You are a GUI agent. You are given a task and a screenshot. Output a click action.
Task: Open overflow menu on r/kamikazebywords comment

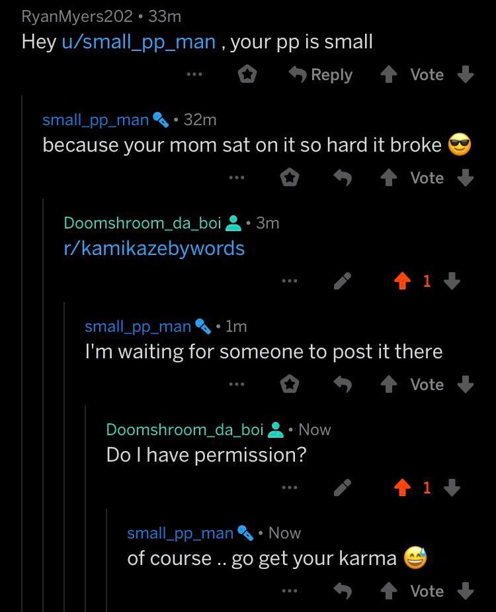click(289, 281)
